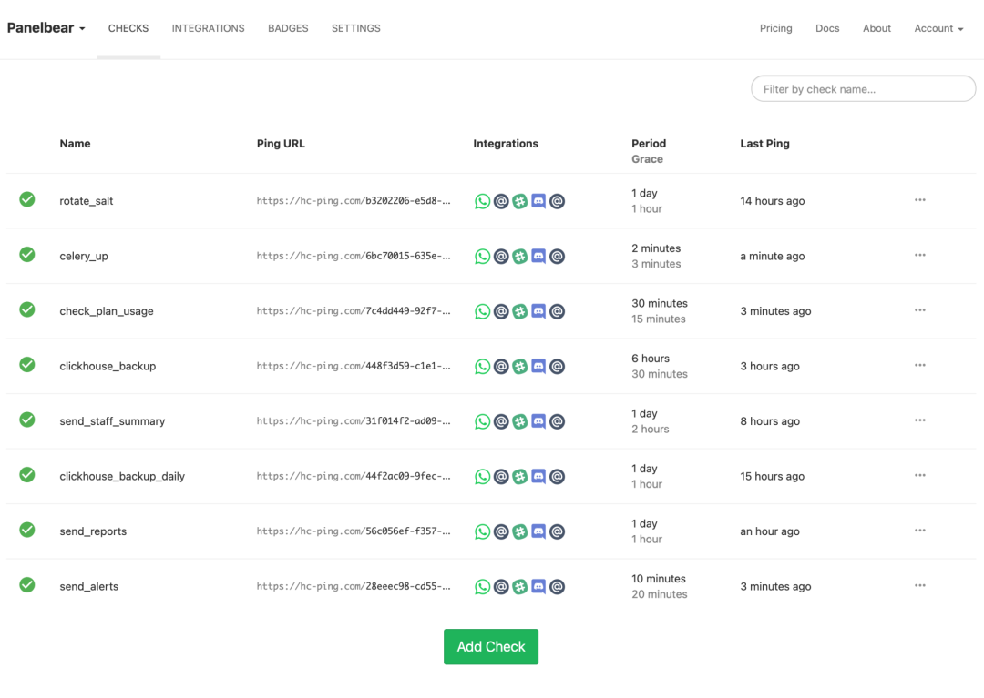The image size is (984, 698).
Task: Open three-dot menu for send_alerts row
Action: [919, 585]
